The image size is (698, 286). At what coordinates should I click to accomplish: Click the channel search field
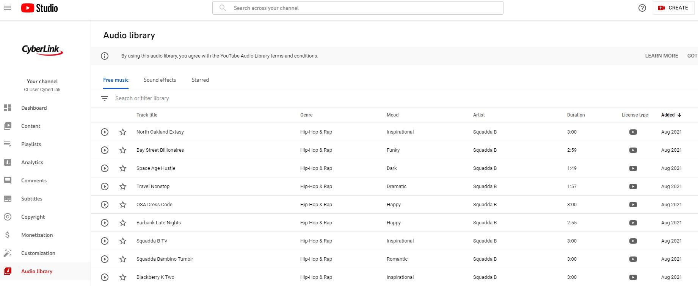click(x=358, y=8)
